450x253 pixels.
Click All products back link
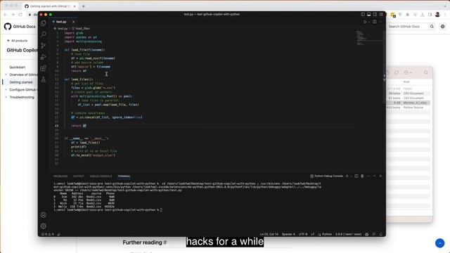coord(17,41)
